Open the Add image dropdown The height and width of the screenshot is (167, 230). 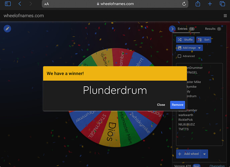tap(189, 48)
